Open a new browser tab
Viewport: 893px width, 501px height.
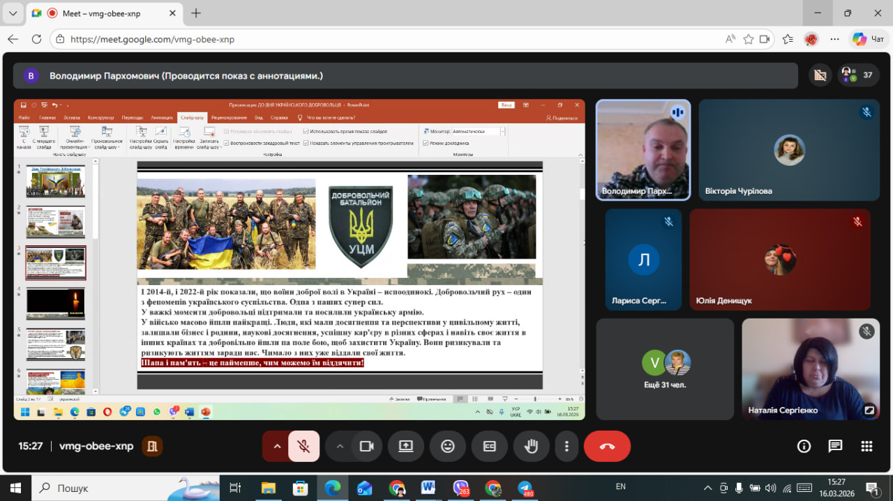coord(196,13)
